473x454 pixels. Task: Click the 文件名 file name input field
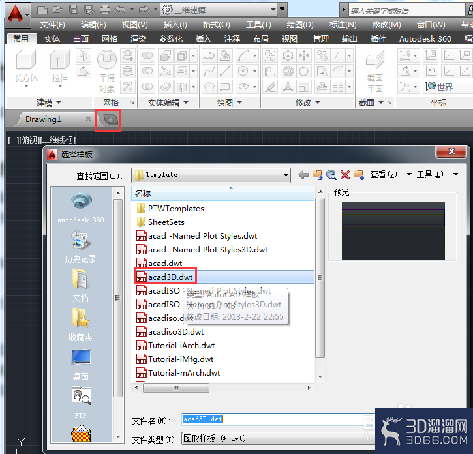pyautogui.click(x=277, y=419)
